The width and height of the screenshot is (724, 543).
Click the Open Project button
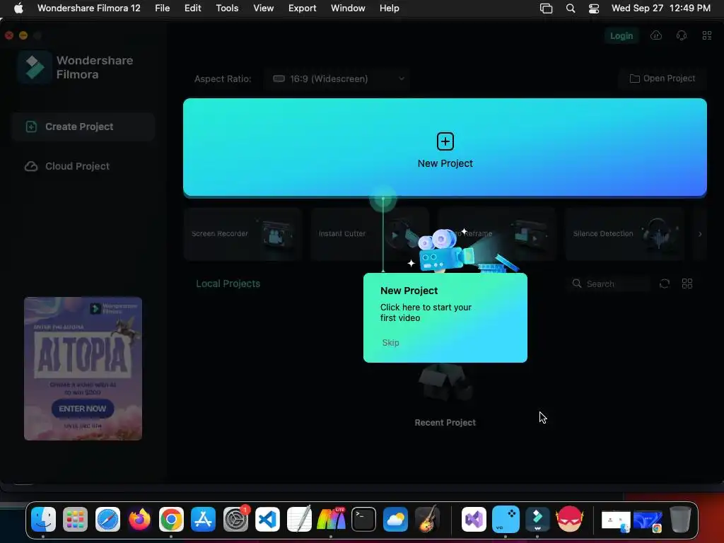tap(662, 78)
